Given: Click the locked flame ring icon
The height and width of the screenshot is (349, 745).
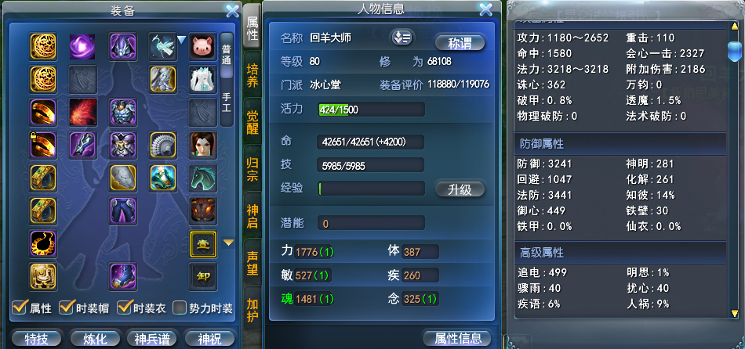Looking at the screenshot, I should pyautogui.click(x=43, y=145).
